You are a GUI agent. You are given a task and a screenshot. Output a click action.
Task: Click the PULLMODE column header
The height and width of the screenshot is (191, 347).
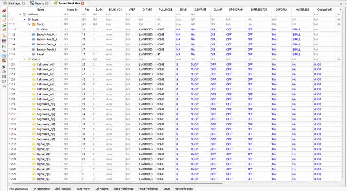point(165,9)
